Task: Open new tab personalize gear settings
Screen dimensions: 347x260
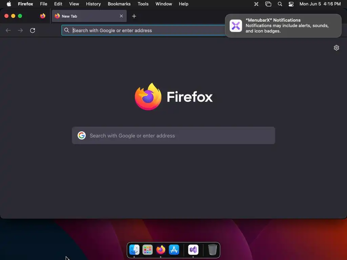Action: pos(336,48)
